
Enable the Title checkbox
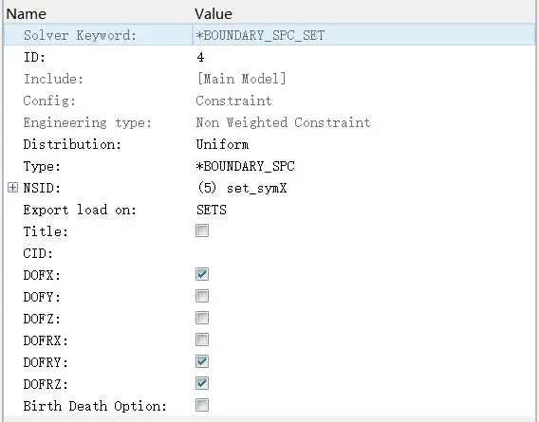(202, 230)
